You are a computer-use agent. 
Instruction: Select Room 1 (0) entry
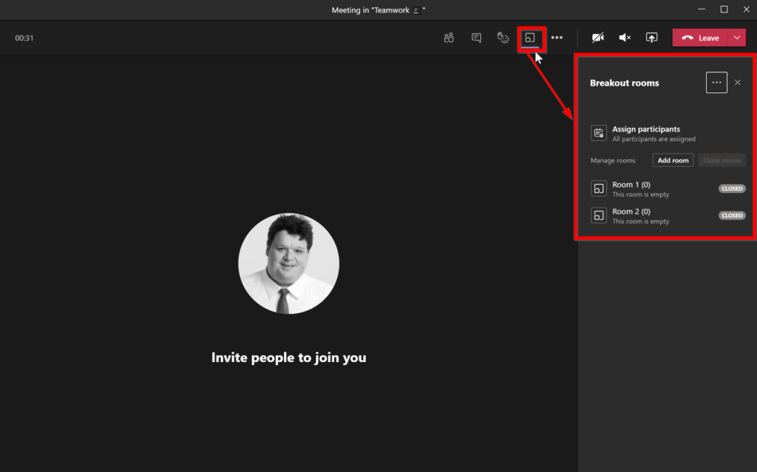coord(668,188)
